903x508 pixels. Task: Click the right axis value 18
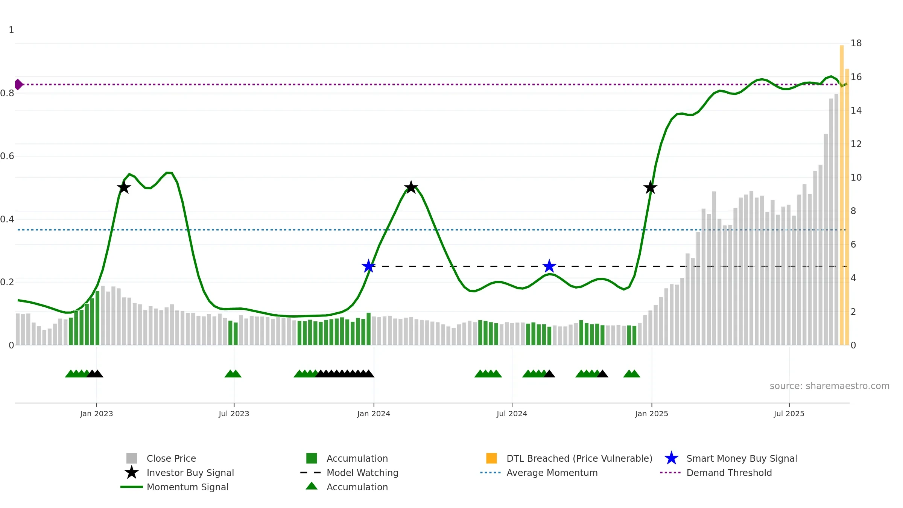[856, 43]
